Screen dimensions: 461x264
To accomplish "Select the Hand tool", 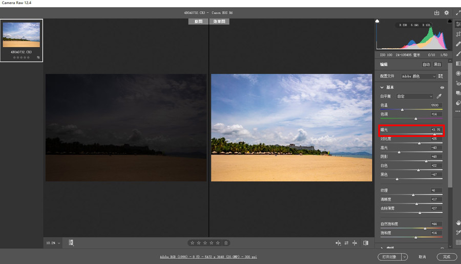I will pyautogui.click(x=458, y=222).
